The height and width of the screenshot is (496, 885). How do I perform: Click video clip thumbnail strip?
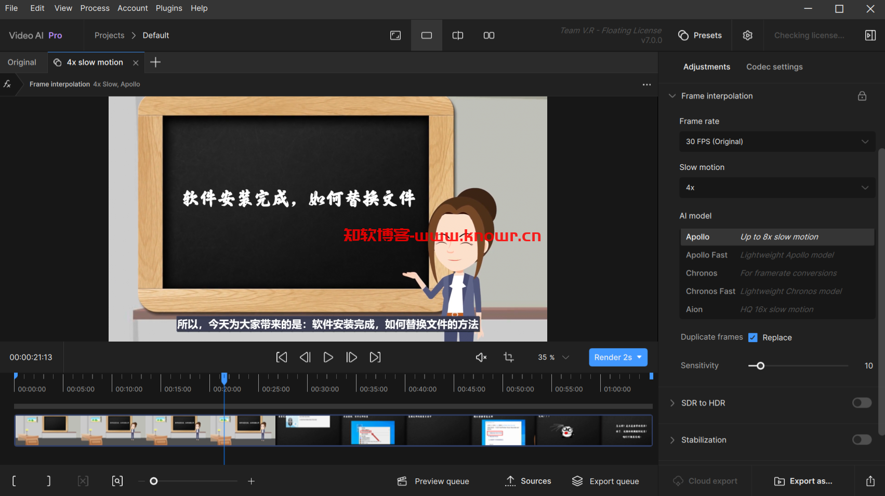333,430
